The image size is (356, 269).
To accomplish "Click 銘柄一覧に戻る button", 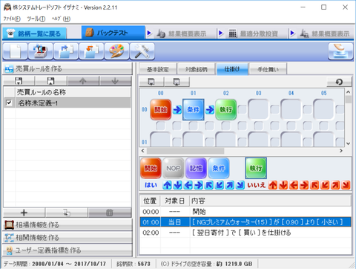I will [x=34, y=33].
